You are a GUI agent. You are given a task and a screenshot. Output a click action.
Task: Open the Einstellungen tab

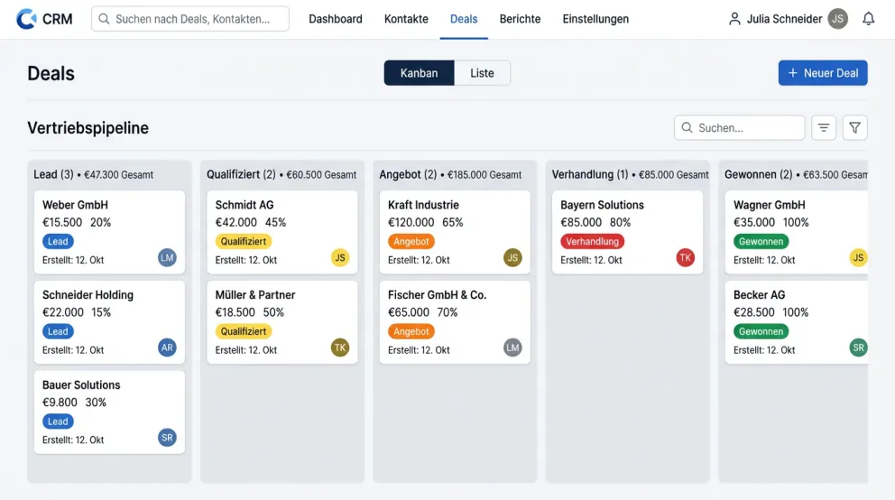[595, 19]
